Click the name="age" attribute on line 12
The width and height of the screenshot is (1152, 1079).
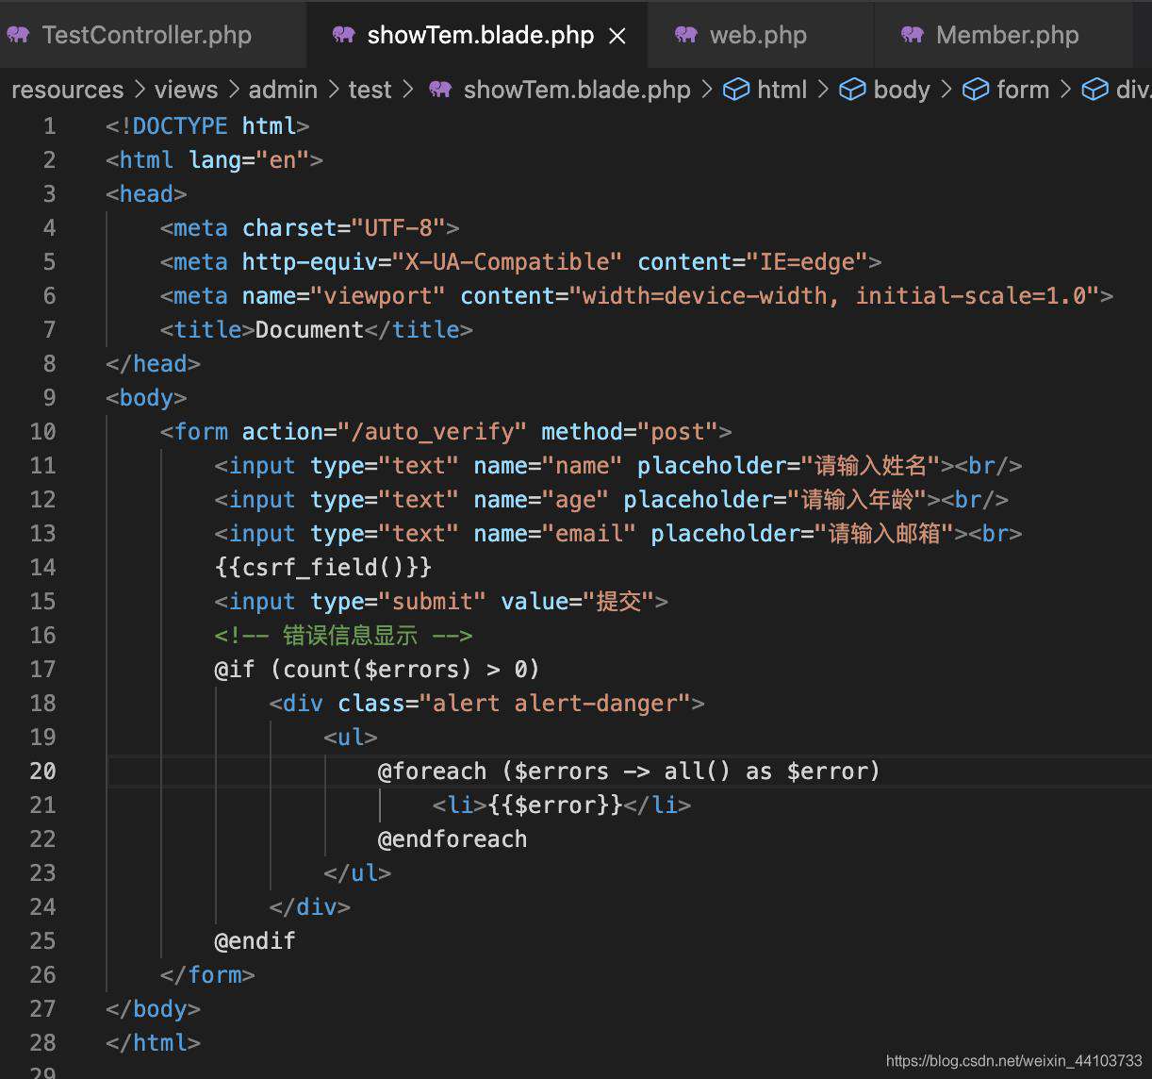(x=541, y=500)
